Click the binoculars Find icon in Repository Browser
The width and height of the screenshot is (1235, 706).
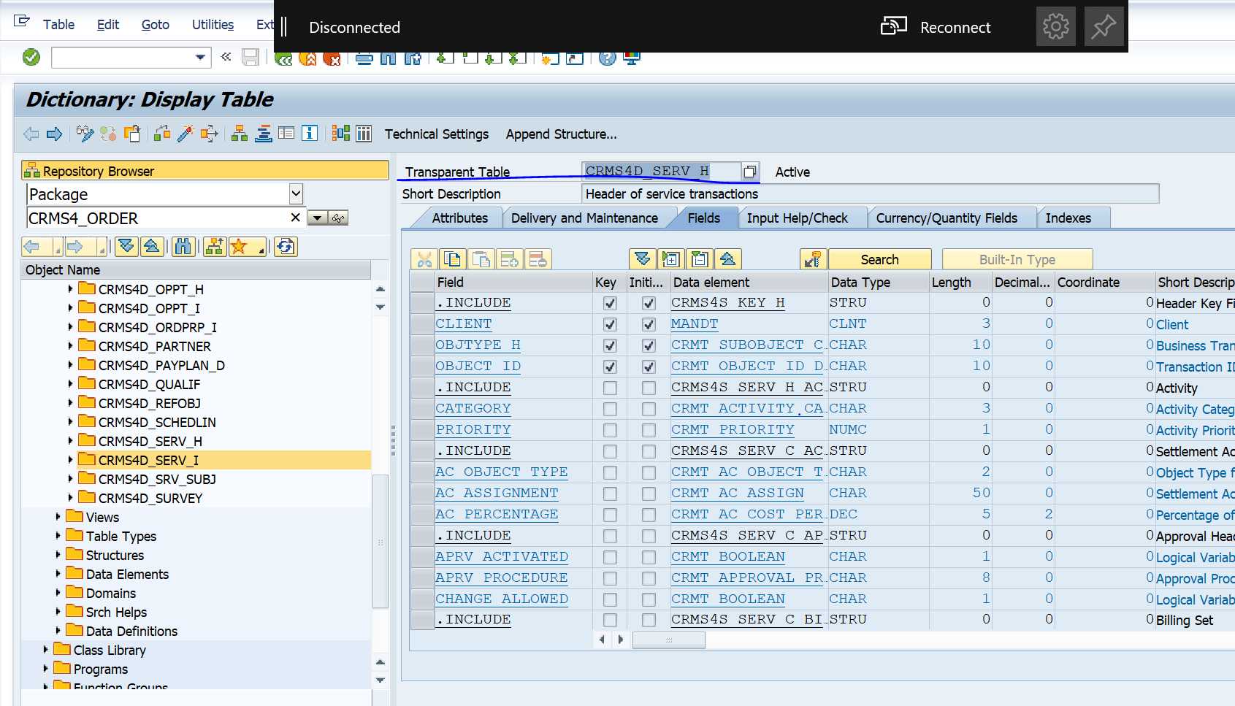(183, 247)
